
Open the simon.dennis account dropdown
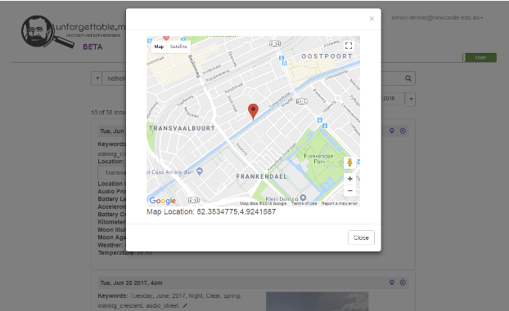437,18
